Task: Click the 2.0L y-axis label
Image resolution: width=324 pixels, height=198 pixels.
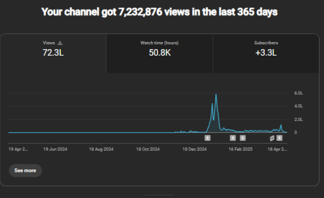Action: coord(298,119)
